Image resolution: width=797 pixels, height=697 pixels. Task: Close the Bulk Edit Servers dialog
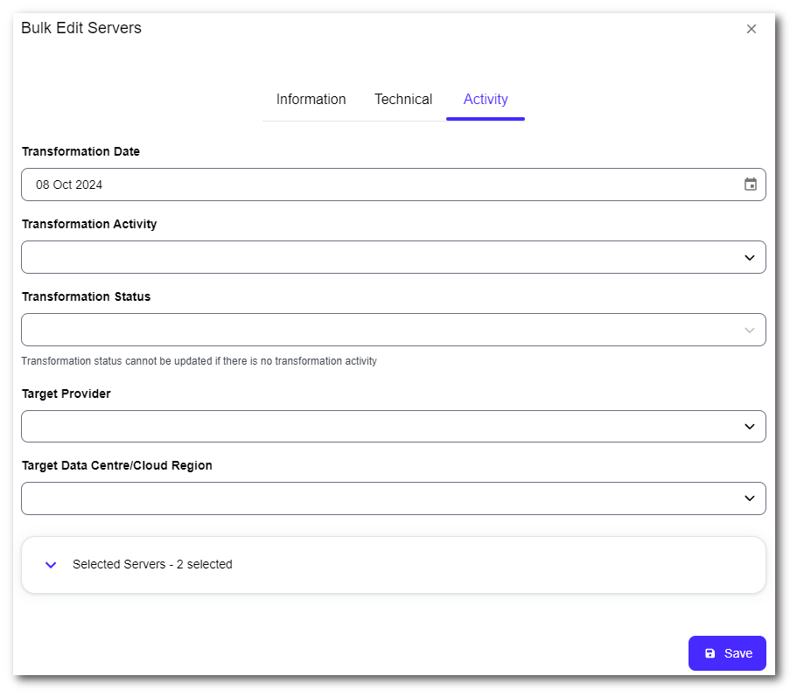click(x=751, y=29)
